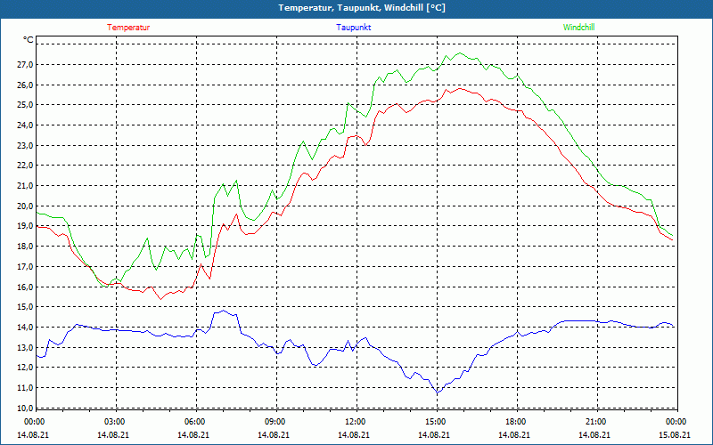Click the 27,0 y-axis value
Screen dimensions: 713x445
26,65
